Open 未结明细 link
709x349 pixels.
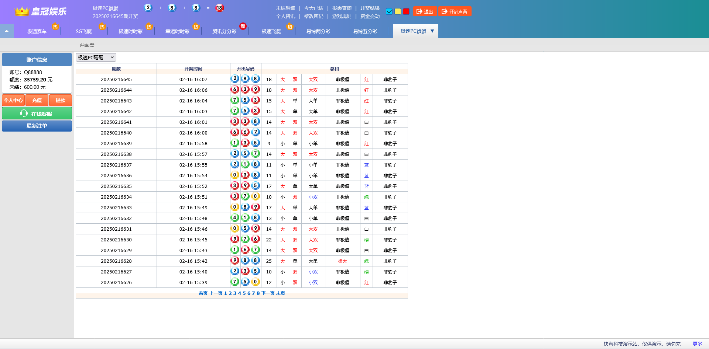[x=285, y=8]
